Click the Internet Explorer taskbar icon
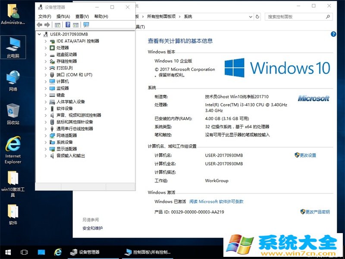 click(x=58, y=252)
